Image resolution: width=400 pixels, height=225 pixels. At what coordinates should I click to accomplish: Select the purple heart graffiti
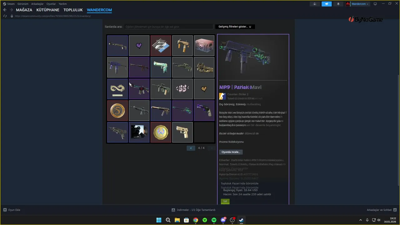pyautogui.click(x=139, y=46)
